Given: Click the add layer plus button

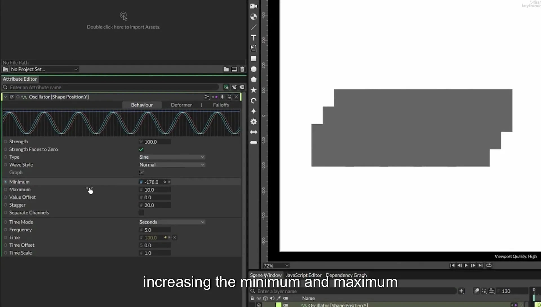Looking at the screenshot, I should (x=461, y=291).
